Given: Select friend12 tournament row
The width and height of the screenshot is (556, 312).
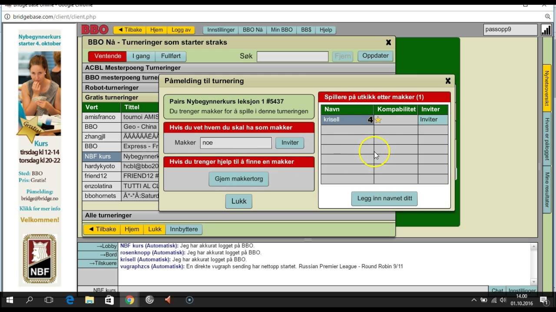Looking at the screenshot, I should [x=121, y=176].
